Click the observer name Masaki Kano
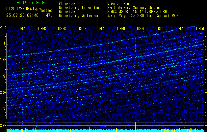Screen dimensions: 207x132 coord(120,4)
